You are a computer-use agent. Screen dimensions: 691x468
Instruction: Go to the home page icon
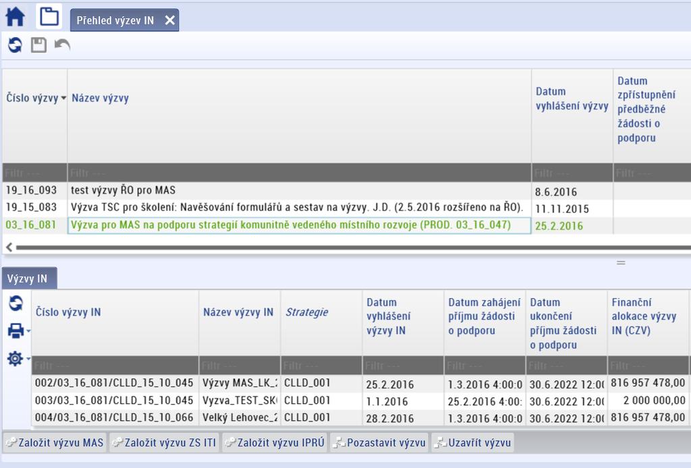coord(15,17)
